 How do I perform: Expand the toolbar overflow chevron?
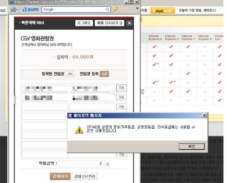pyautogui.click(x=137, y=8)
